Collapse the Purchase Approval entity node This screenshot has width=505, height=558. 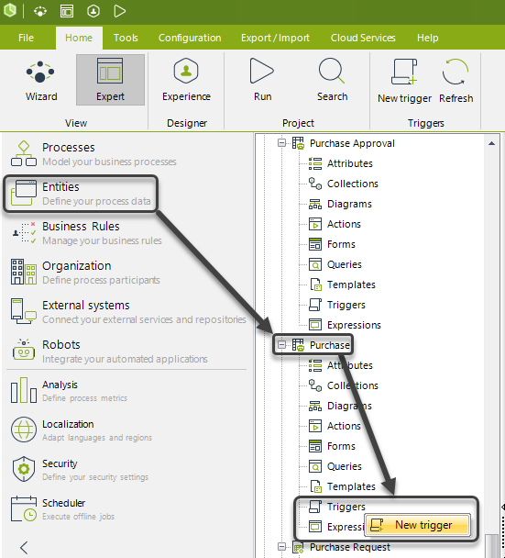[x=281, y=143]
